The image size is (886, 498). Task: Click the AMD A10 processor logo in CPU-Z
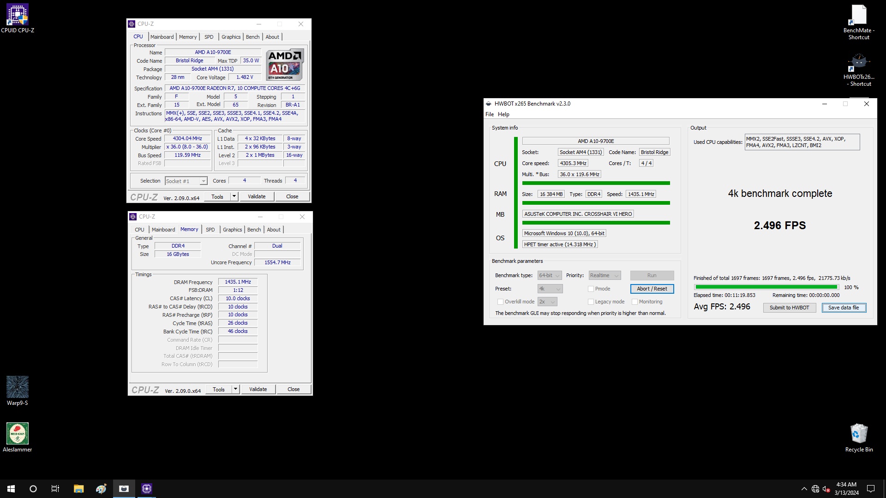(x=285, y=65)
